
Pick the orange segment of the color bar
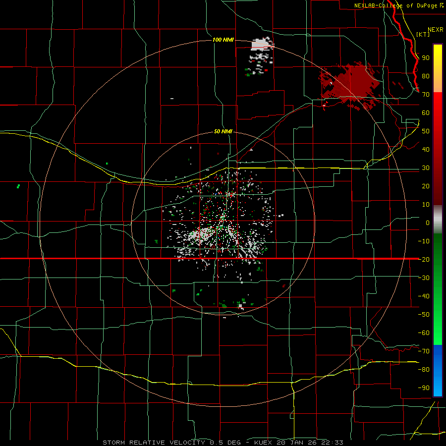(438, 83)
